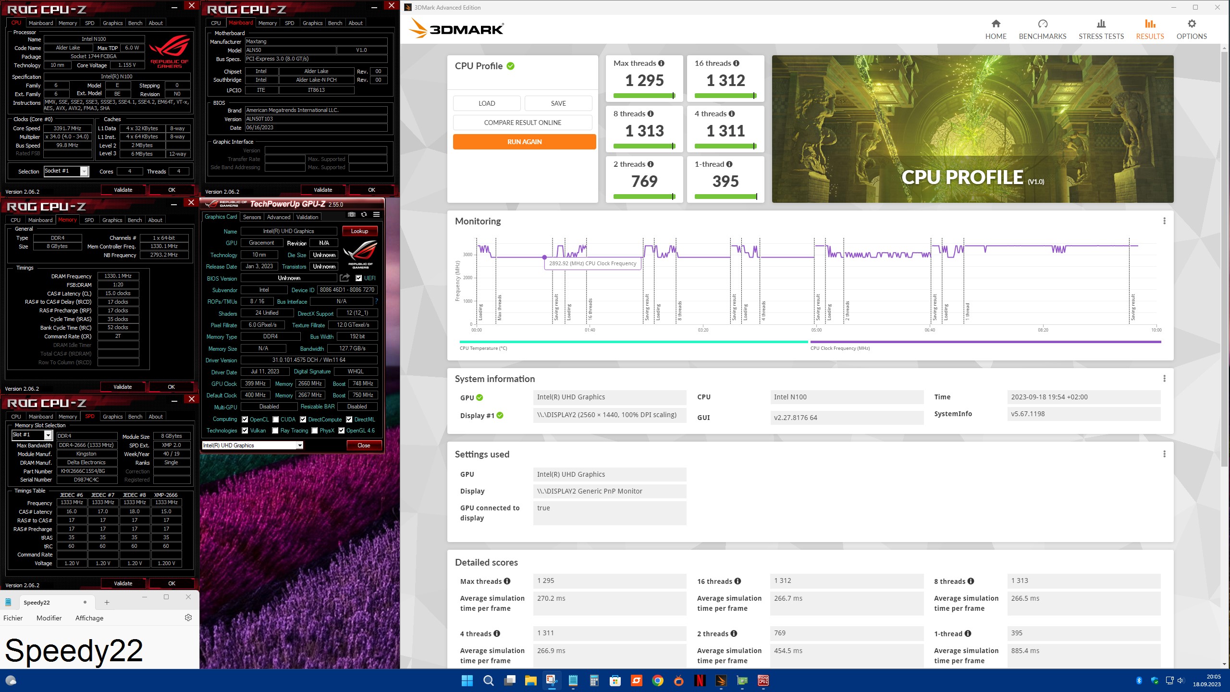Screen dimensions: 1230x692
Task: Open ROG CPU-Z taskbar icon
Action: pyautogui.click(x=763, y=680)
